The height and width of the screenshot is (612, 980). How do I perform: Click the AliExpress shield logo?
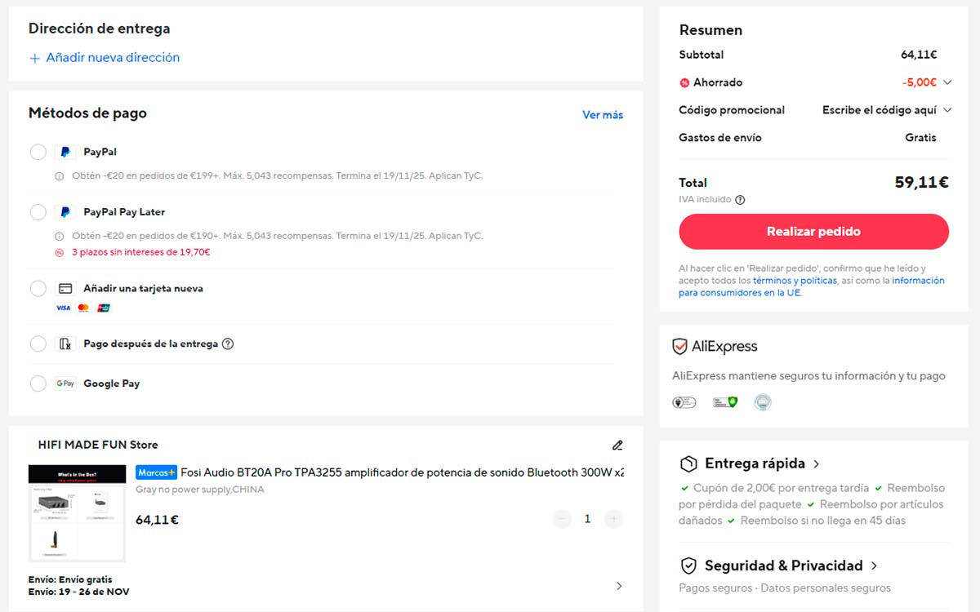[x=688, y=346]
